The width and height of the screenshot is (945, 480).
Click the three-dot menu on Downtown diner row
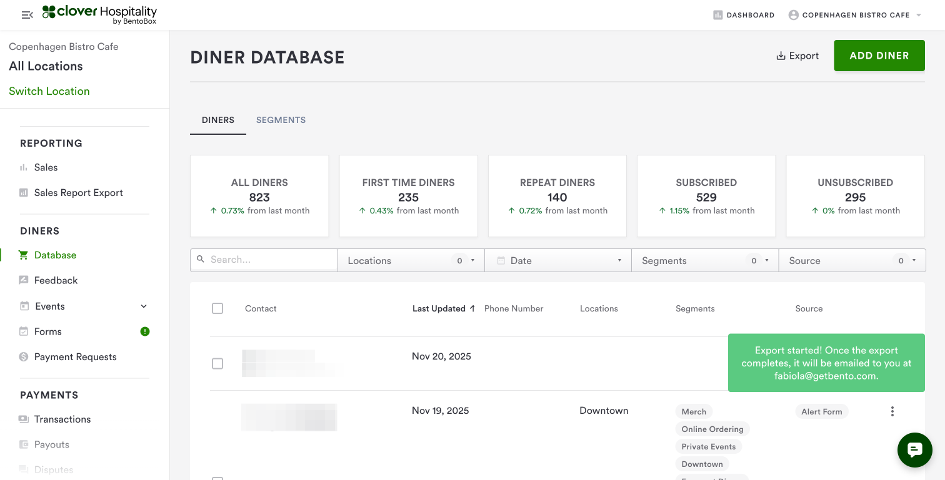(x=892, y=411)
